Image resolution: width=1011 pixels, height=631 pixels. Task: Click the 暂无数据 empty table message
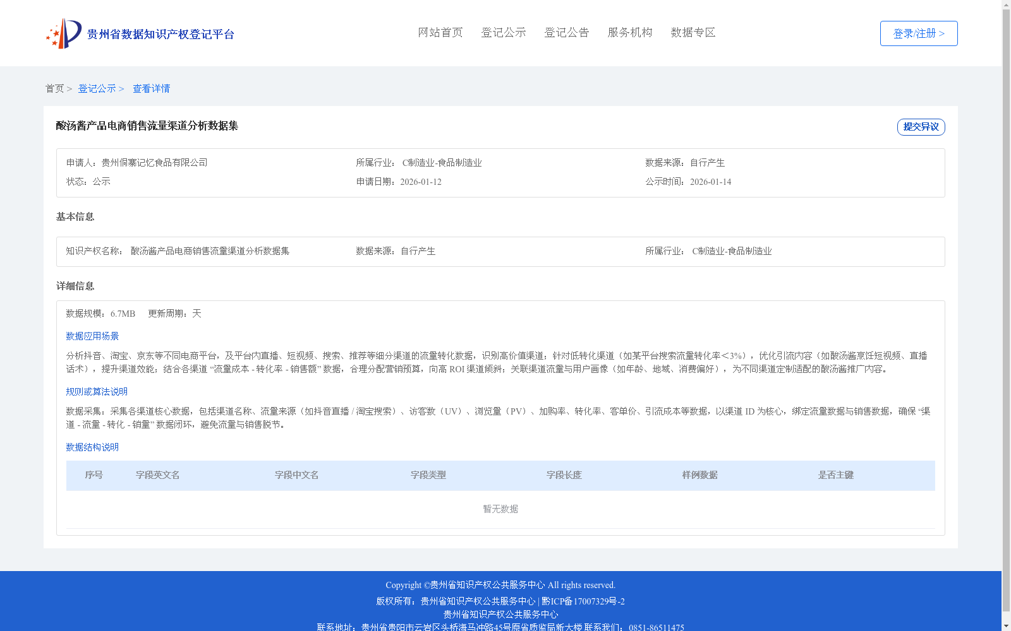click(x=500, y=509)
